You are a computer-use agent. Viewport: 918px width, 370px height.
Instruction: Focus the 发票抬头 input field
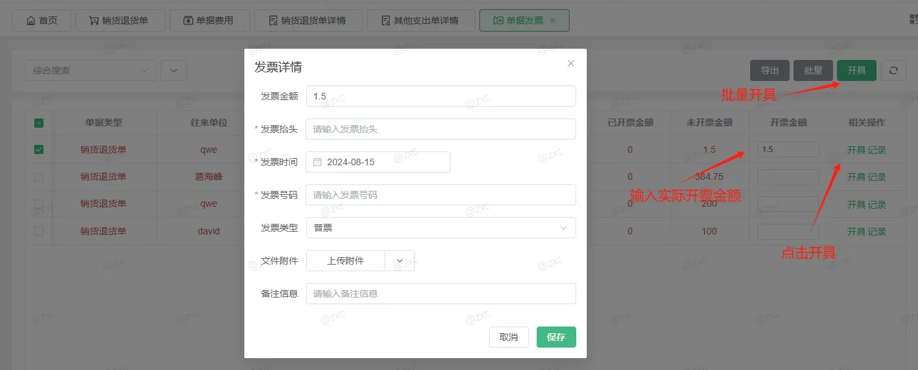tap(441, 129)
